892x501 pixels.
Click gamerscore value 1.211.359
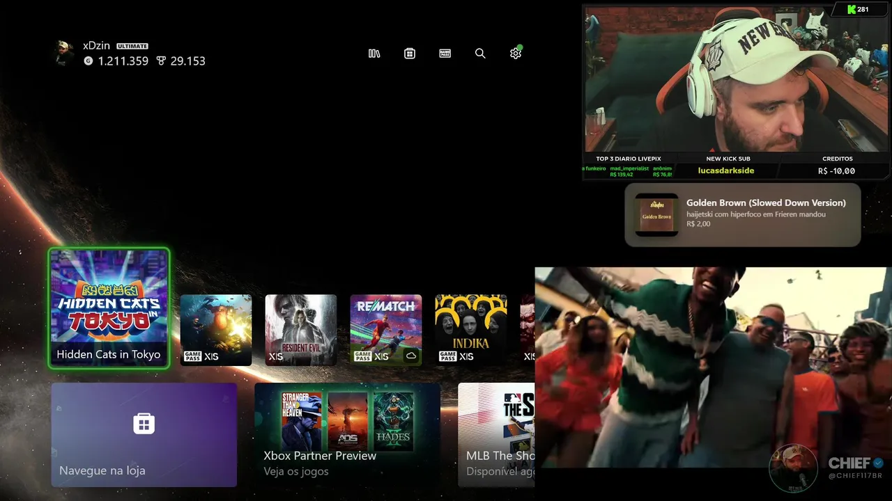123,61
